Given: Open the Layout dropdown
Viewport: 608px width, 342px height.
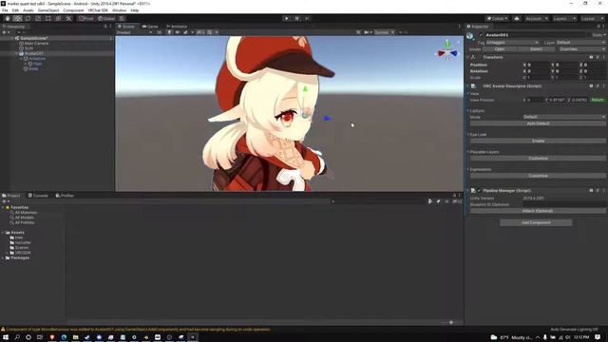Looking at the screenshot, I should [592, 19].
